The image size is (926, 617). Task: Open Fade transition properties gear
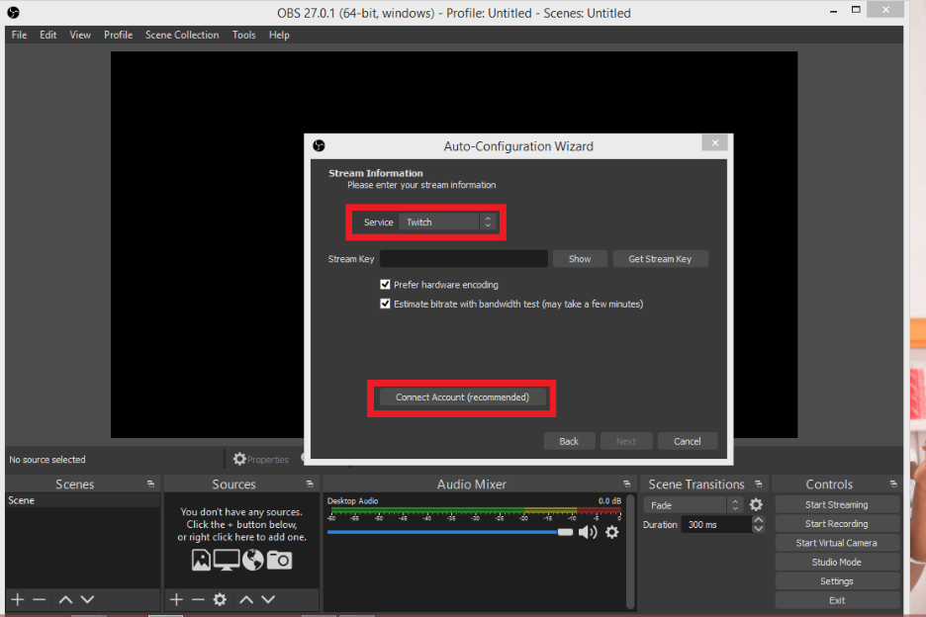[x=756, y=505]
